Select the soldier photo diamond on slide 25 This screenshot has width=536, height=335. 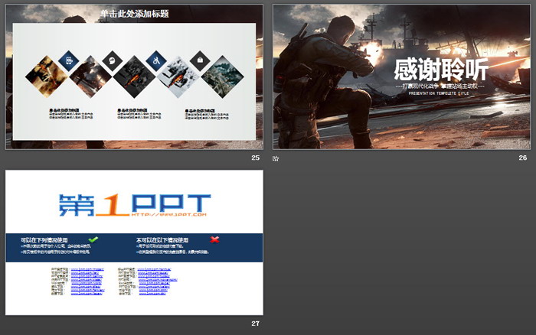click(90, 76)
